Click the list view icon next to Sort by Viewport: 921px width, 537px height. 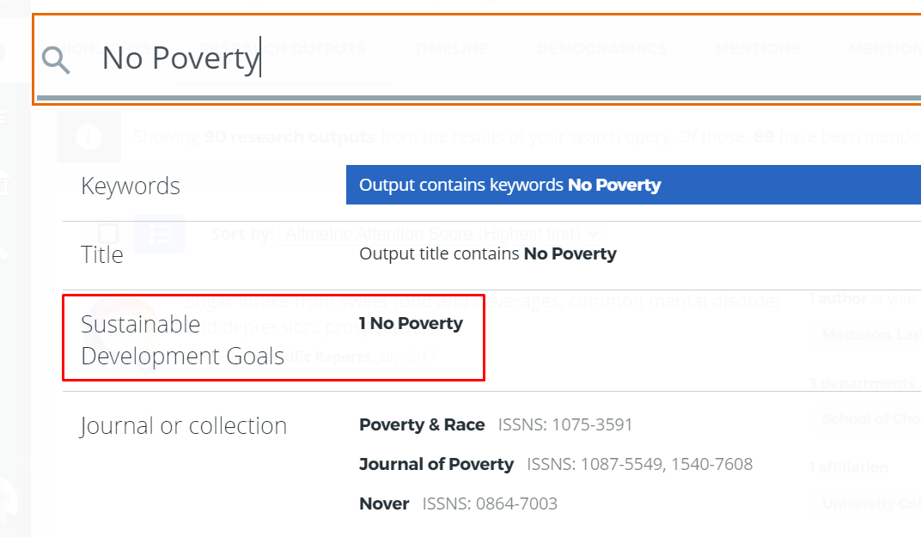tap(159, 234)
